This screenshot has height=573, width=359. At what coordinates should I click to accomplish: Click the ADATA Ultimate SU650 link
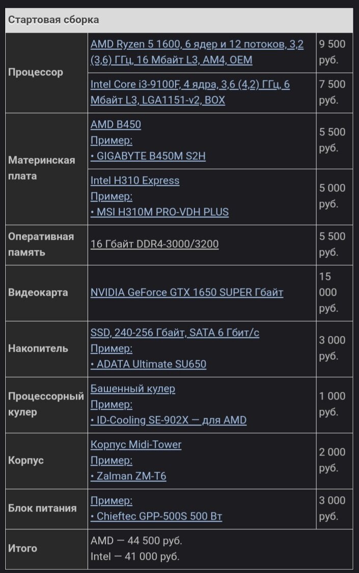click(x=148, y=364)
